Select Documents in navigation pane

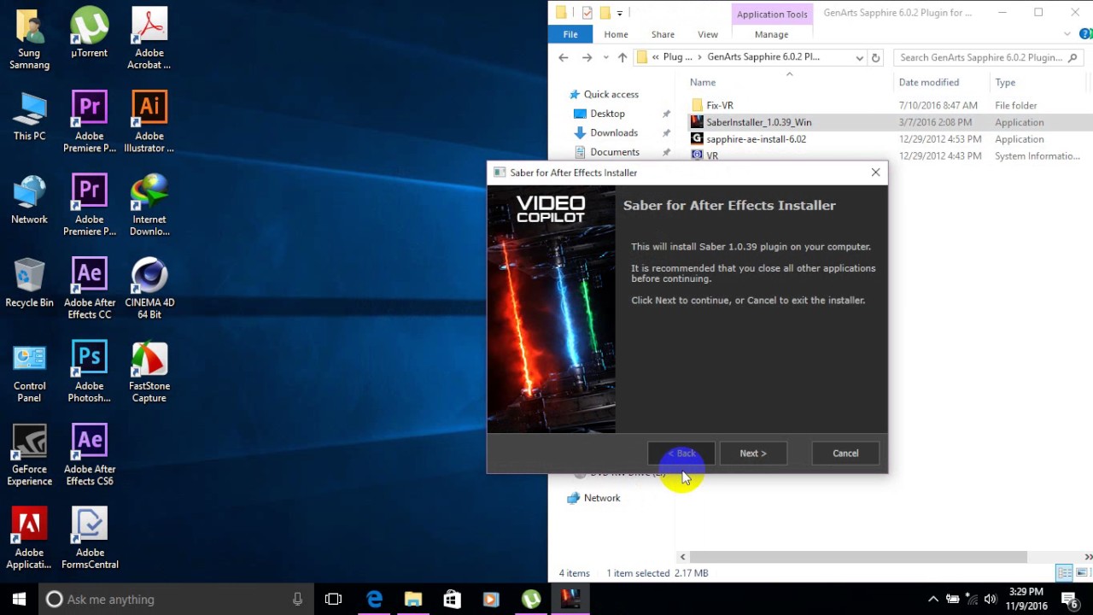(x=615, y=152)
